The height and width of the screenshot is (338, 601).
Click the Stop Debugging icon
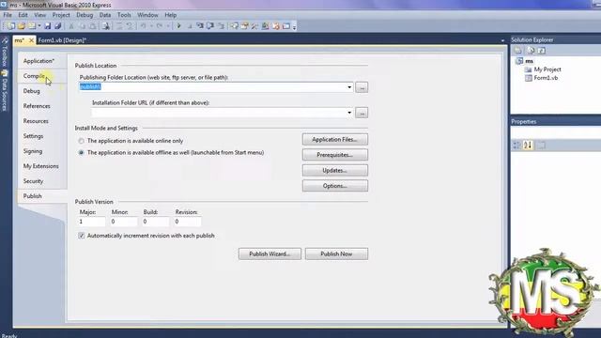click(x=190, y=26)
